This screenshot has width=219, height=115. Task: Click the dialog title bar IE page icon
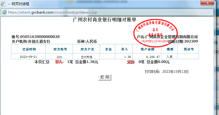click(x=3, y=4)
